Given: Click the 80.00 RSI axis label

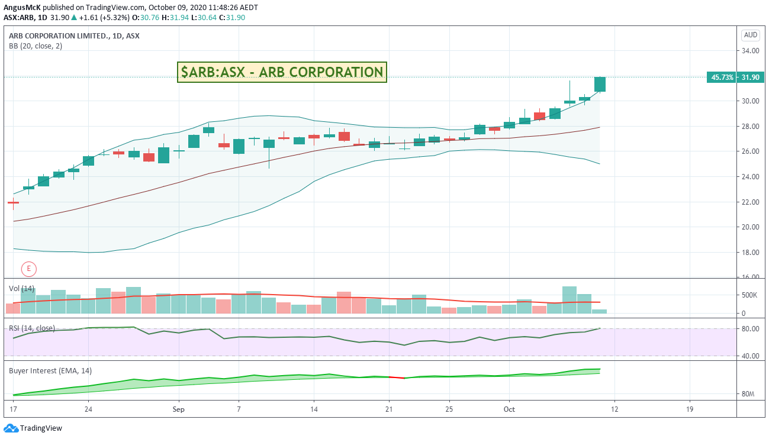Looking at the screenshot, I should [751, 329].
